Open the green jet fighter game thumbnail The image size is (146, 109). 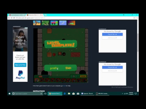point(71,23)
